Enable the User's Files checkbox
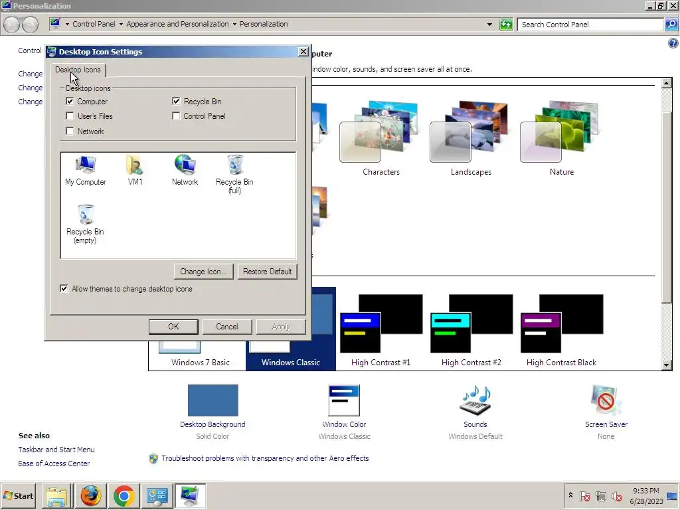The width and height of the screenshot is (680, 510). click(x=70, y=116)
